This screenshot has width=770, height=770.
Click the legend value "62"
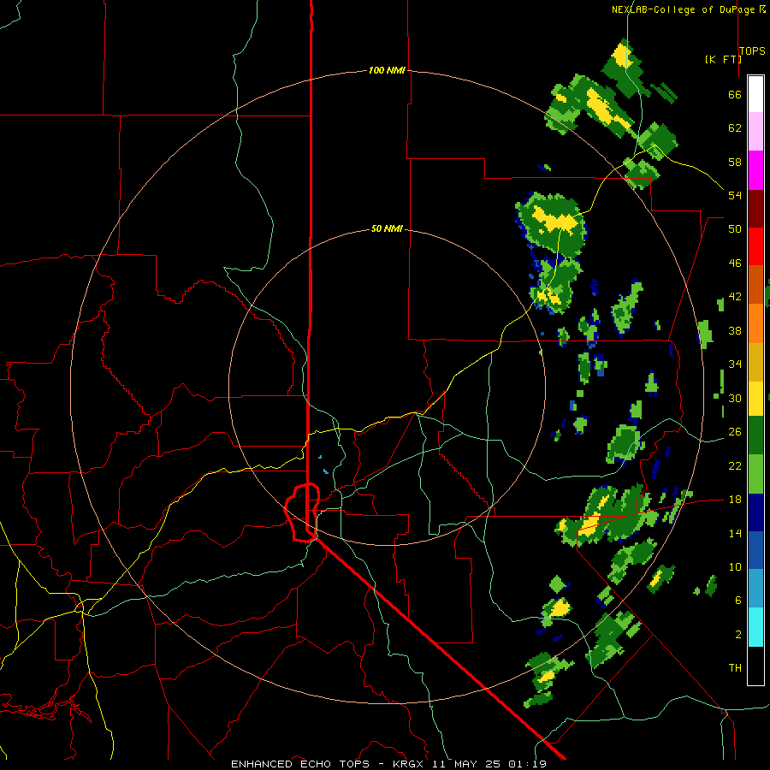(735, 128)
